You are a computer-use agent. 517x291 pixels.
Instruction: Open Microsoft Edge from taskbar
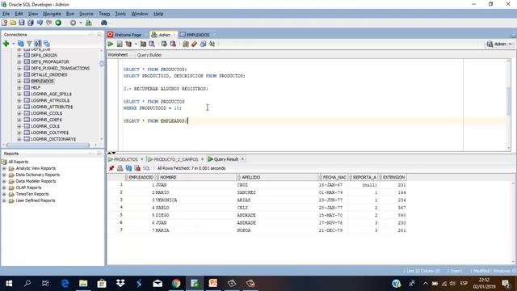point(65,283)
